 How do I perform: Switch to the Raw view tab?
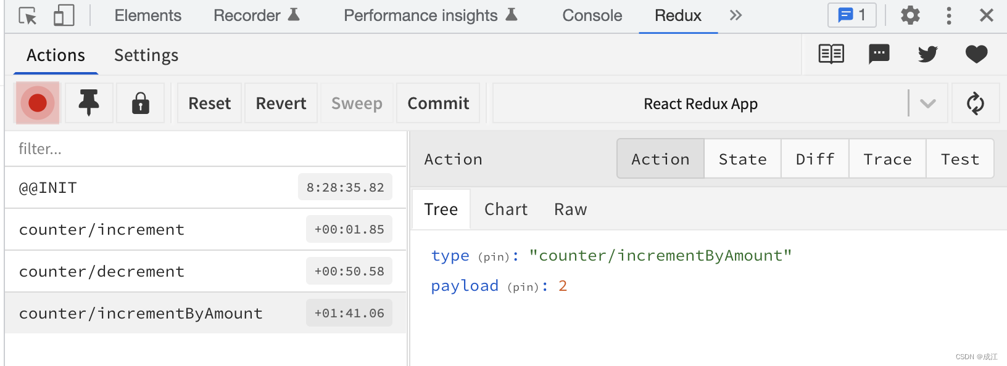(x=571, y=209)
